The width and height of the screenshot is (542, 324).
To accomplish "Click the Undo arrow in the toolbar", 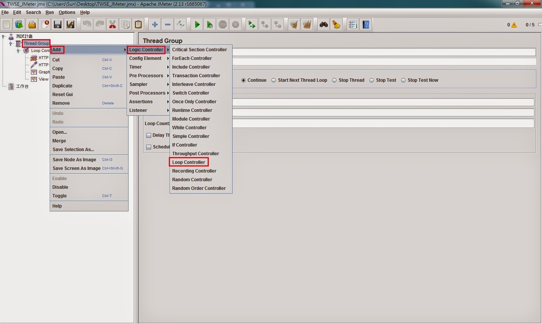I will 87,25.
